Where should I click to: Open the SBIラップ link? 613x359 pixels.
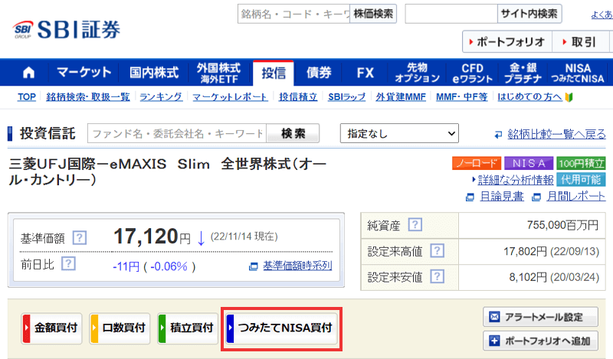click(347, 97)
